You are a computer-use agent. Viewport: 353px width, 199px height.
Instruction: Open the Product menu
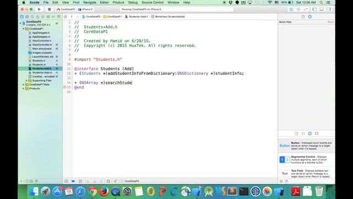[118, 2]
